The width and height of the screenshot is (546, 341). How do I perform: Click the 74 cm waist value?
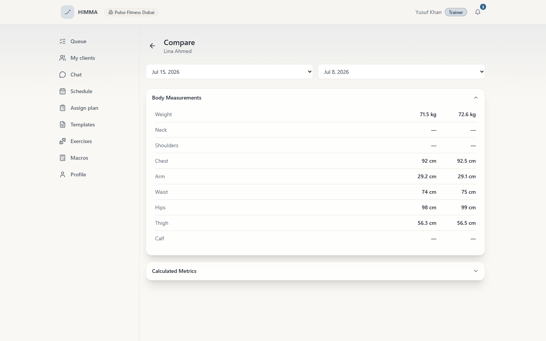(429, 192)
